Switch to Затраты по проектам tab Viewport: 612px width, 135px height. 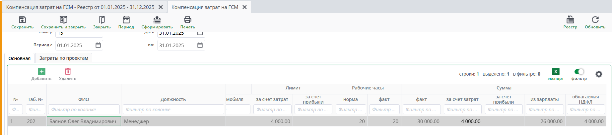click(x=64, y=58)
